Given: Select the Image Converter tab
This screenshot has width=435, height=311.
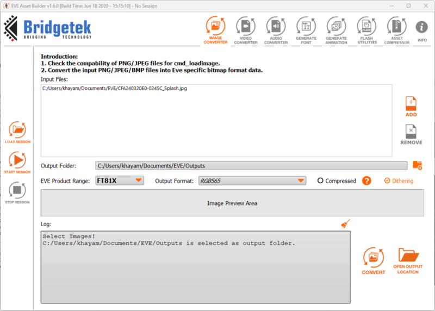Looking at the screenshot, I should point(215,30).
